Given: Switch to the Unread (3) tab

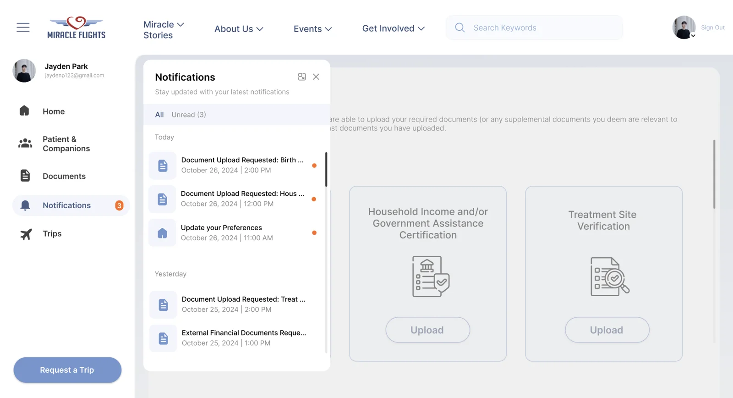Looking at the screenshot, I should coord(189,115).
